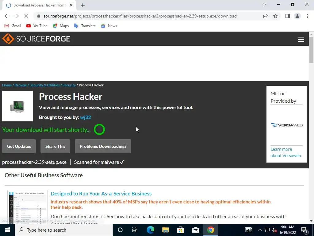Open Chrome three-dot menu

(x=307, y=16)
